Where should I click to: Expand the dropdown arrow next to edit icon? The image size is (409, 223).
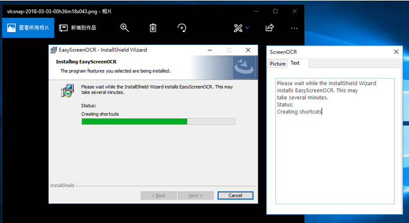coord(247,28)
